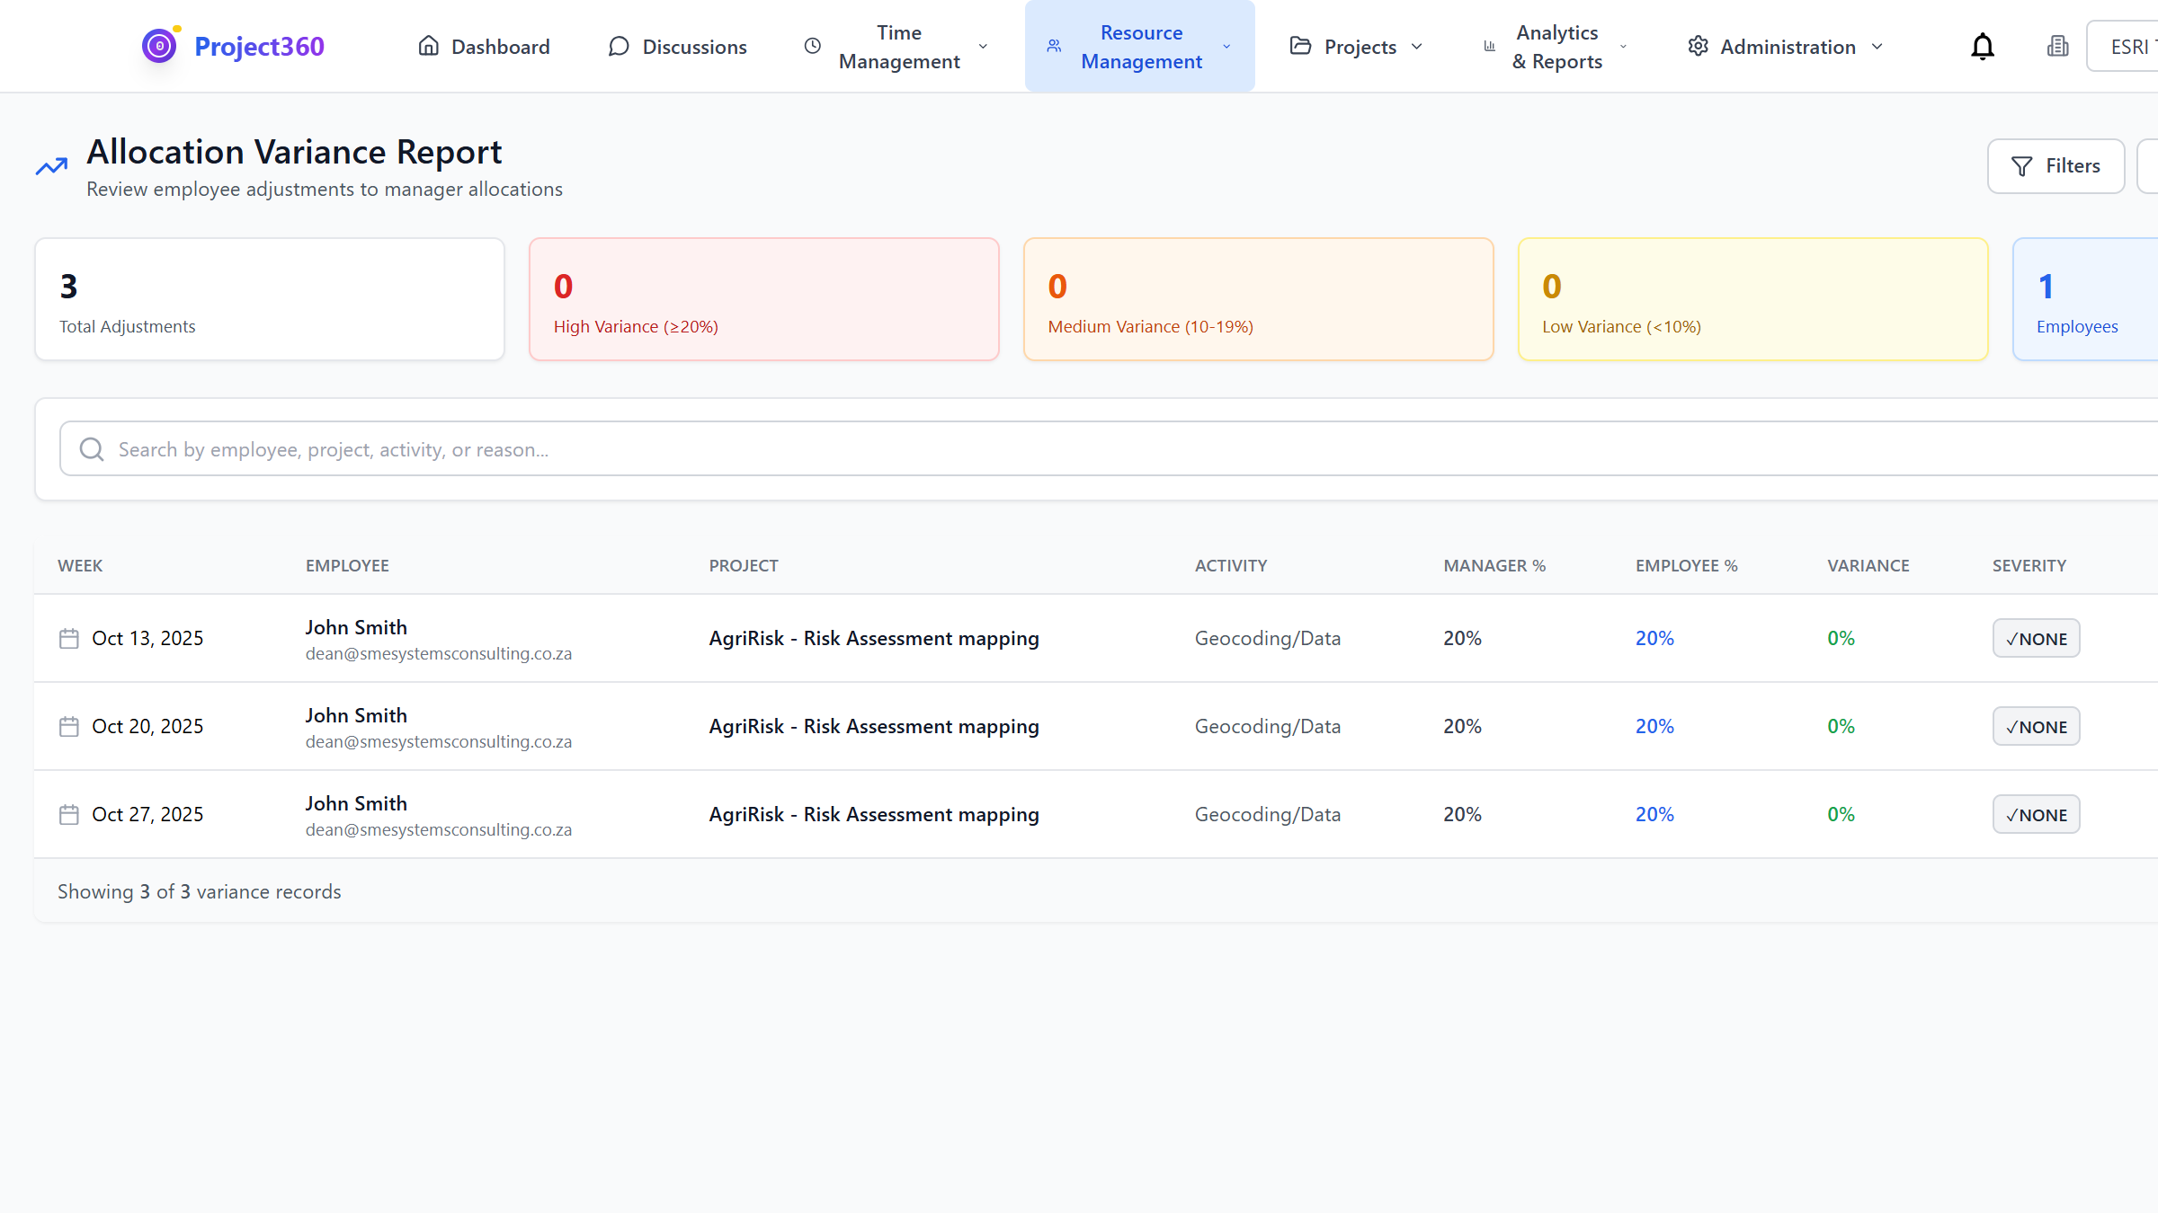Click the Analytics & Reports chart icon
Screen dimensions: 2158x1213
(x=1488, y=46)
